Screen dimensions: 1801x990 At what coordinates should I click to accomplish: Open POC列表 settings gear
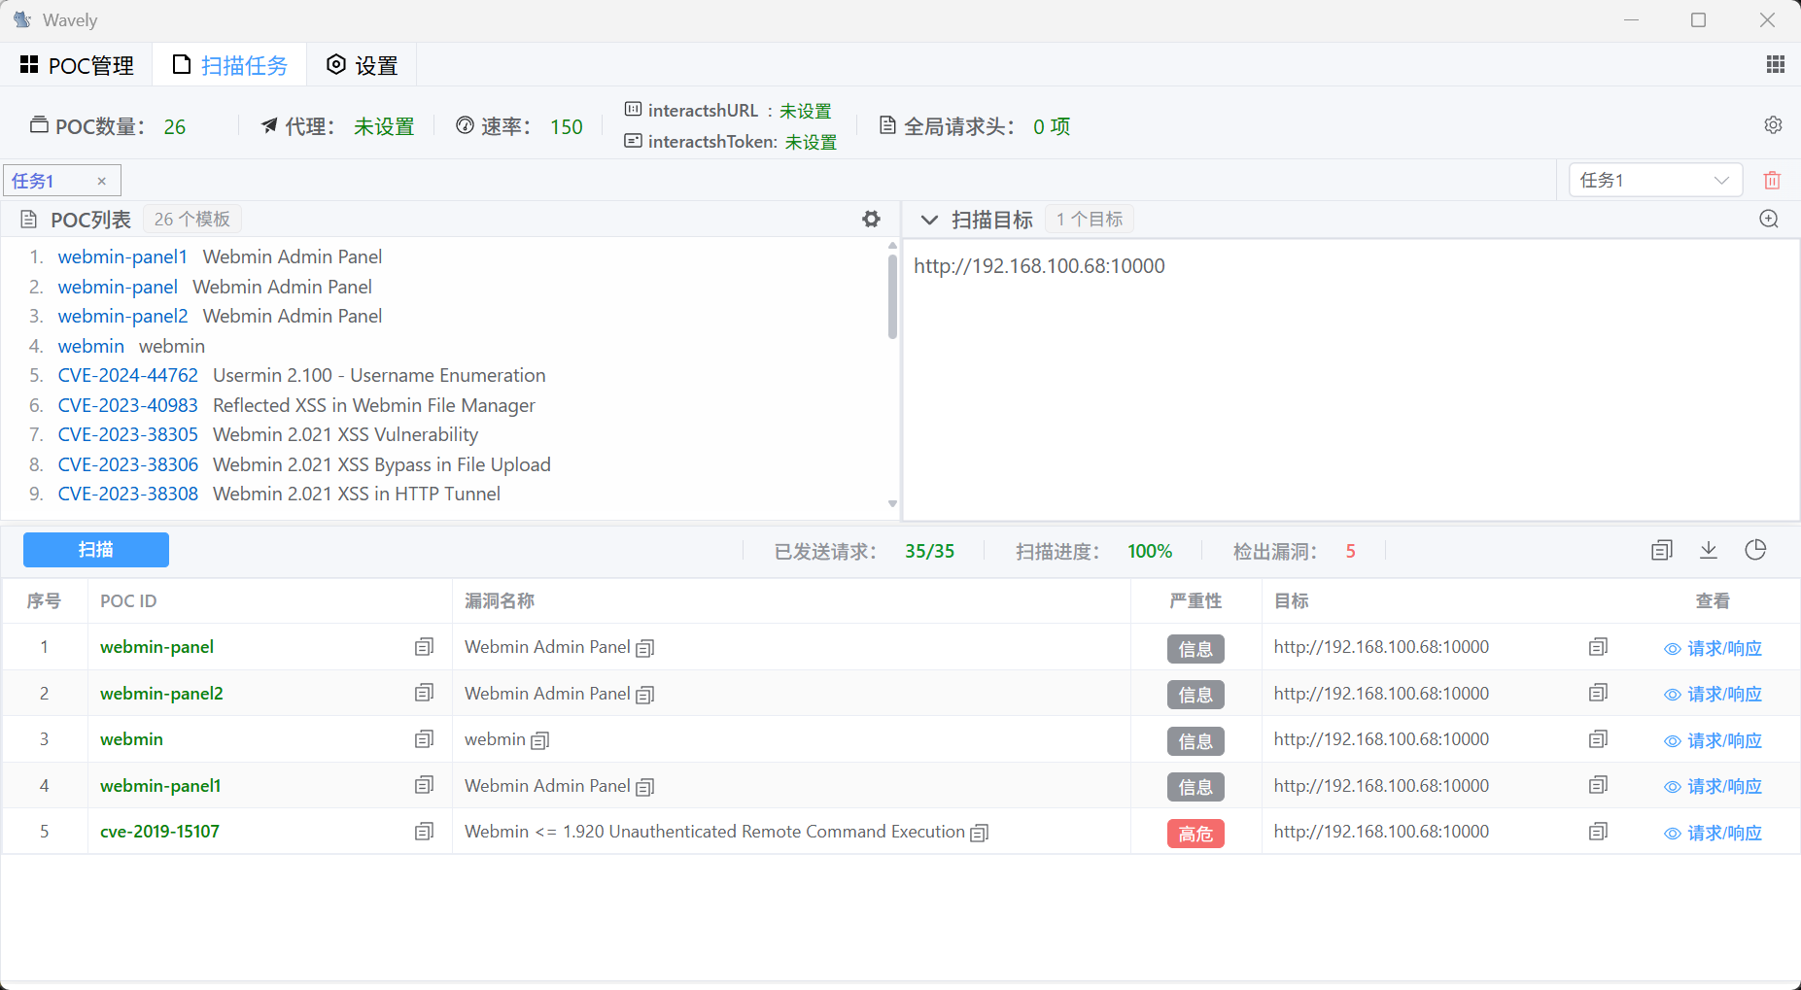coord(871,220)
